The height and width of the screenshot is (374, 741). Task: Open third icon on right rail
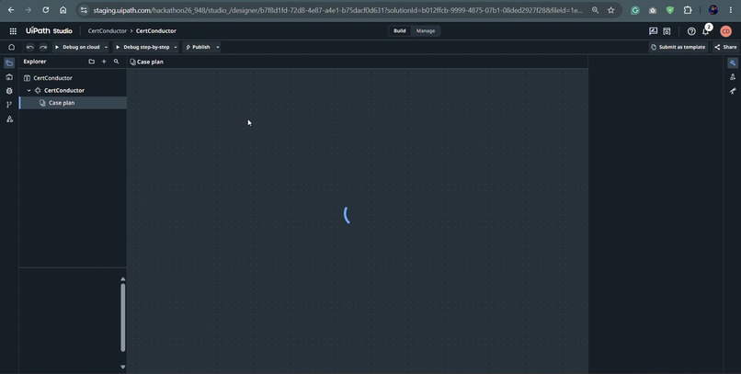(x=733, y=91)
